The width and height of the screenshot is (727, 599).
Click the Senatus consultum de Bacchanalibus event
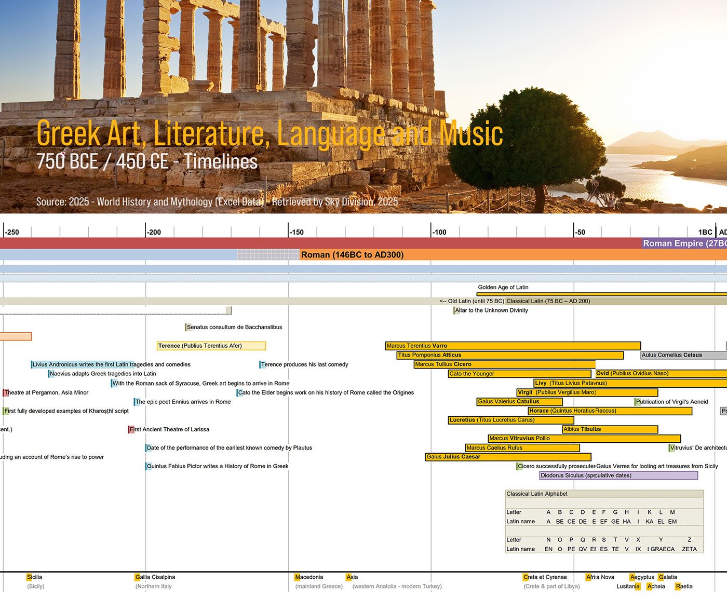pos(234,327)
